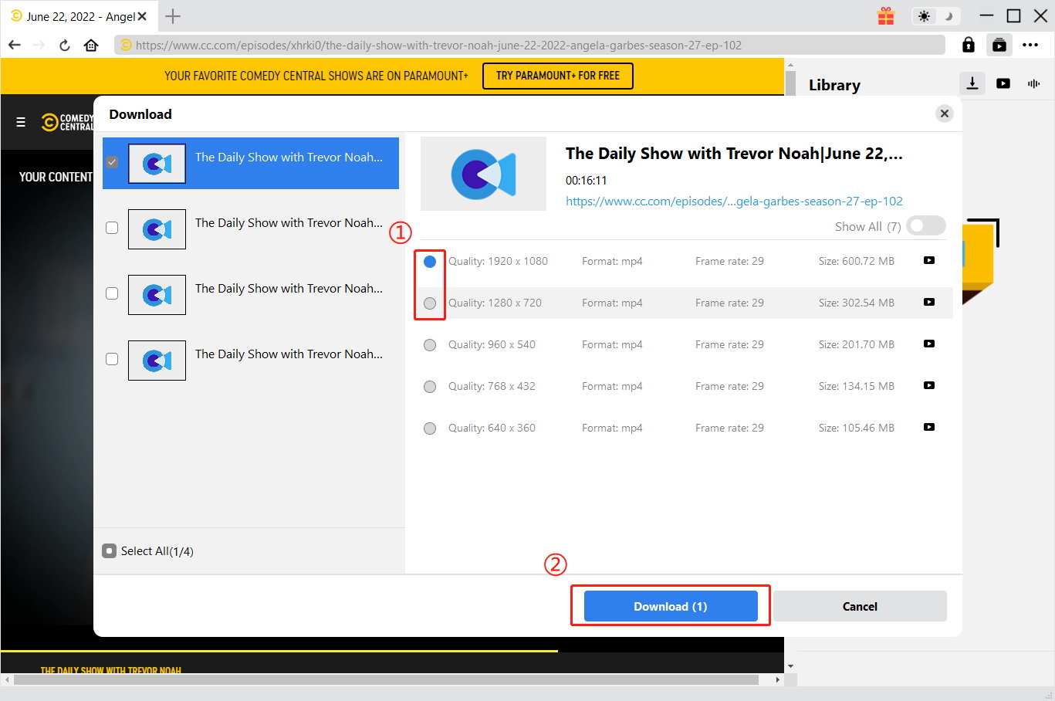Select the second Daily Show thumbnail
Screen dimensions: 1055x701
[157, 229]
